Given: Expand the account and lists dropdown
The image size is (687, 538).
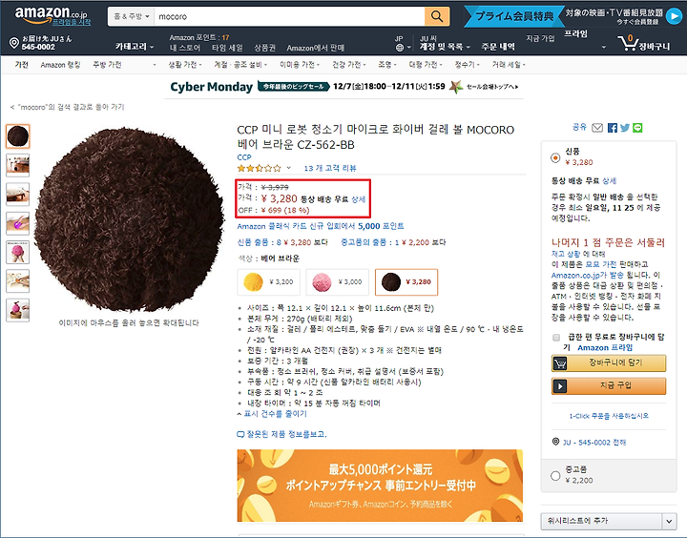Looking at the screenshot, I should 446,47.
